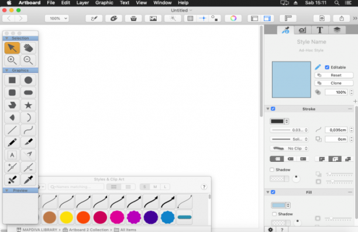Toggle the grid display toolbar button
The image size is (358, 232).
click(190, 18)
